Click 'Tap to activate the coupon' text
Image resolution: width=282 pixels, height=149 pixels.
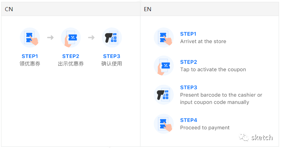point(213,69)
